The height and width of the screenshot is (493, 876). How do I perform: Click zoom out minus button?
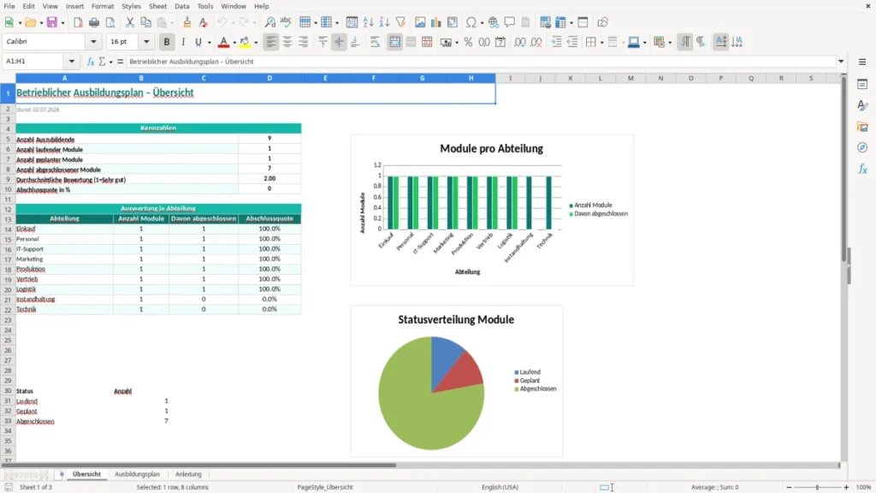click(789, 487)
